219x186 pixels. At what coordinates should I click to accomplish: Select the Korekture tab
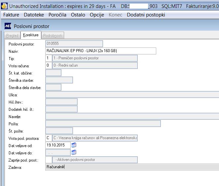point(31,35)
